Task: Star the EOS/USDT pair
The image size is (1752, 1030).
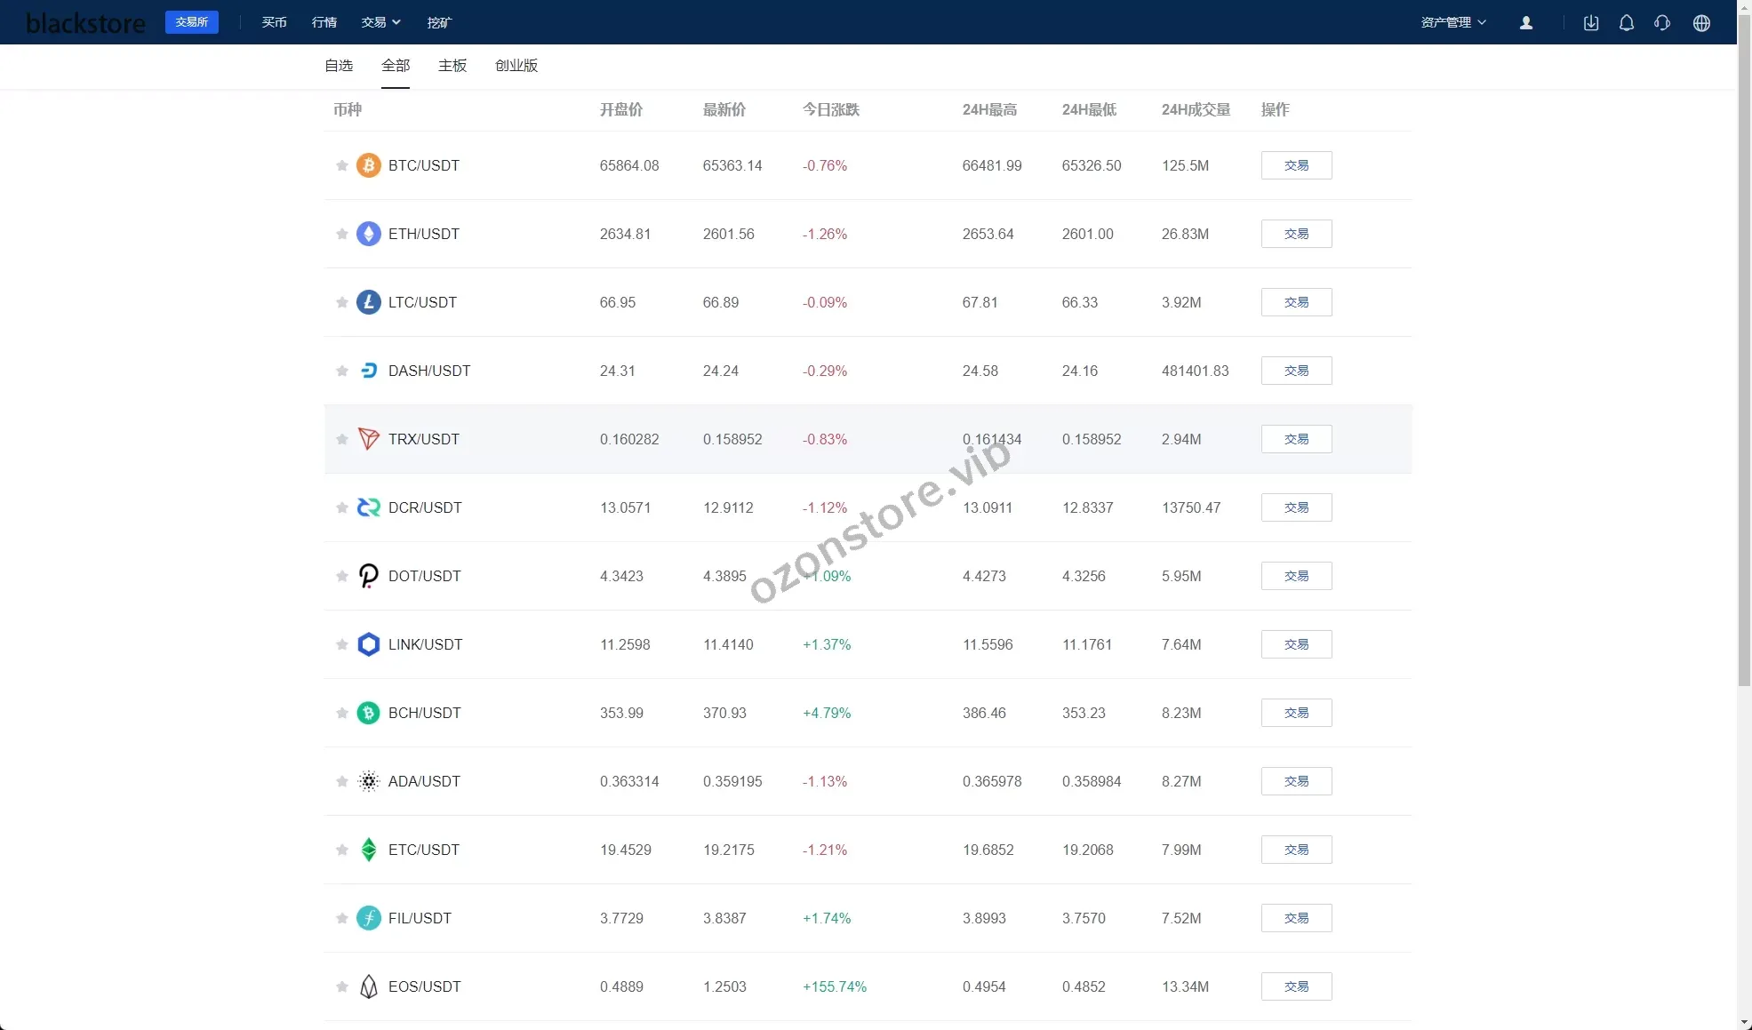Action: click(x=341, y=986)
